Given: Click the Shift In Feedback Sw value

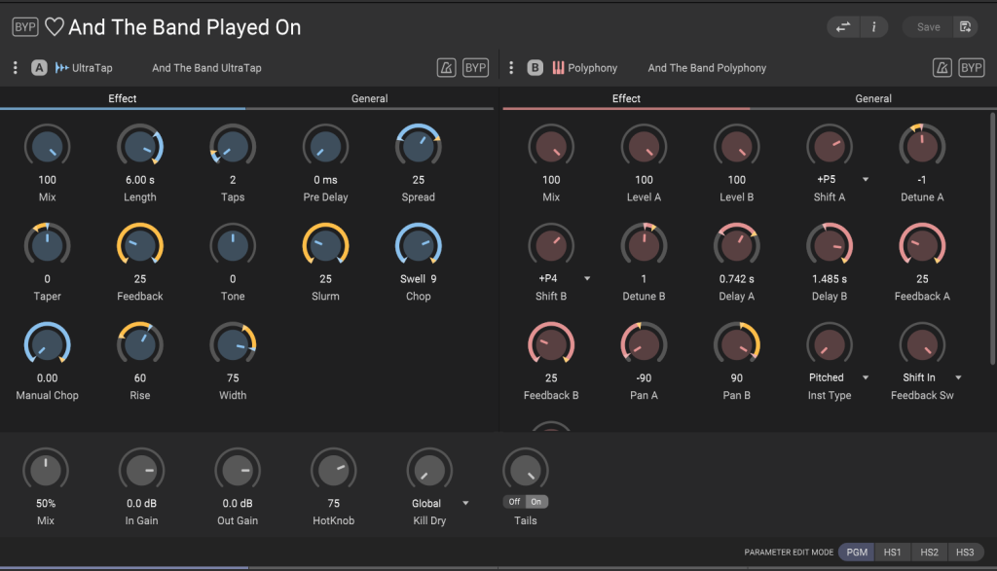Looking at the screenshot, I should (919, 377).
